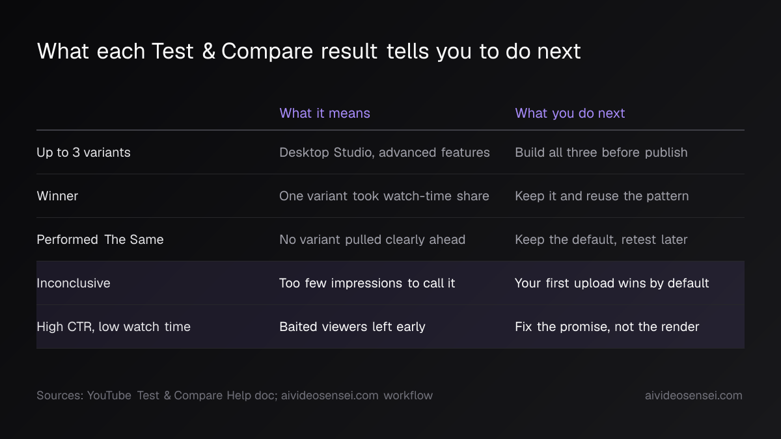Click 'One variant took watch-time share' text

click(x=384, y=196)
